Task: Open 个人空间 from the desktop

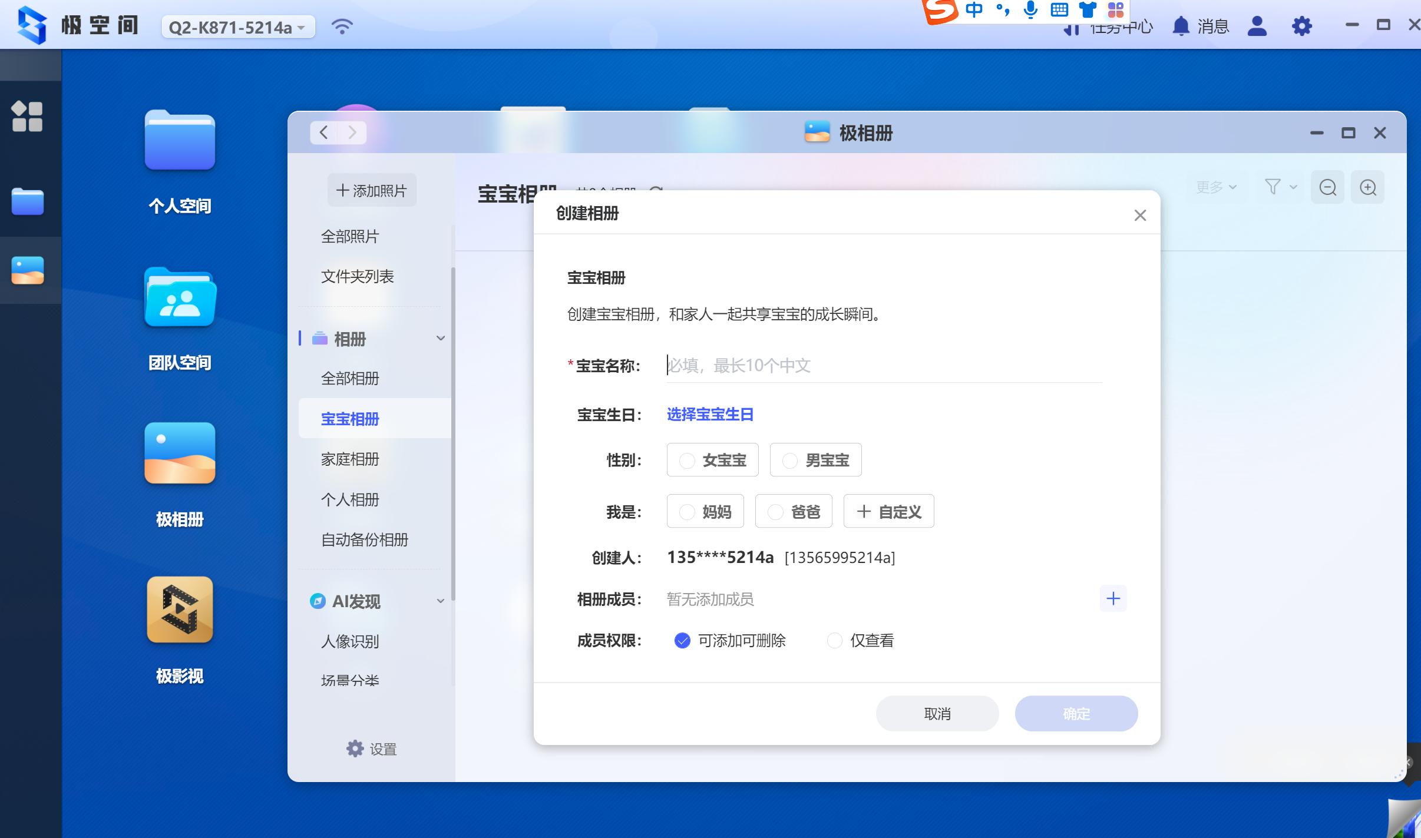Action: click(180, 140)
